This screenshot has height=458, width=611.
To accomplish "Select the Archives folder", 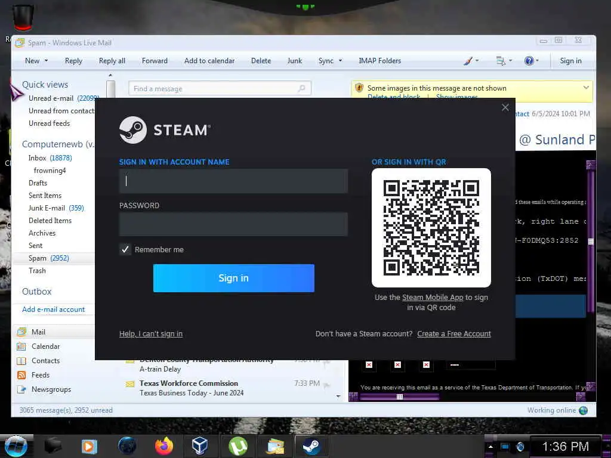I will click(x=42, y=233).
